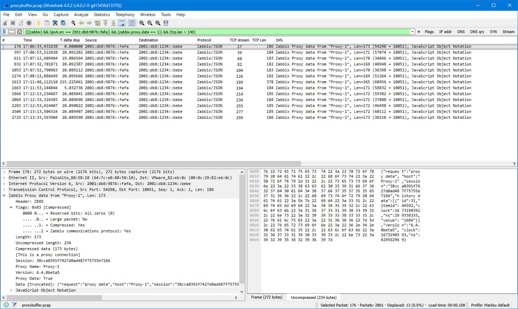
Task: Expand the Ethernet II tree row
Action: pyautogui.click(x=4, y=178)
